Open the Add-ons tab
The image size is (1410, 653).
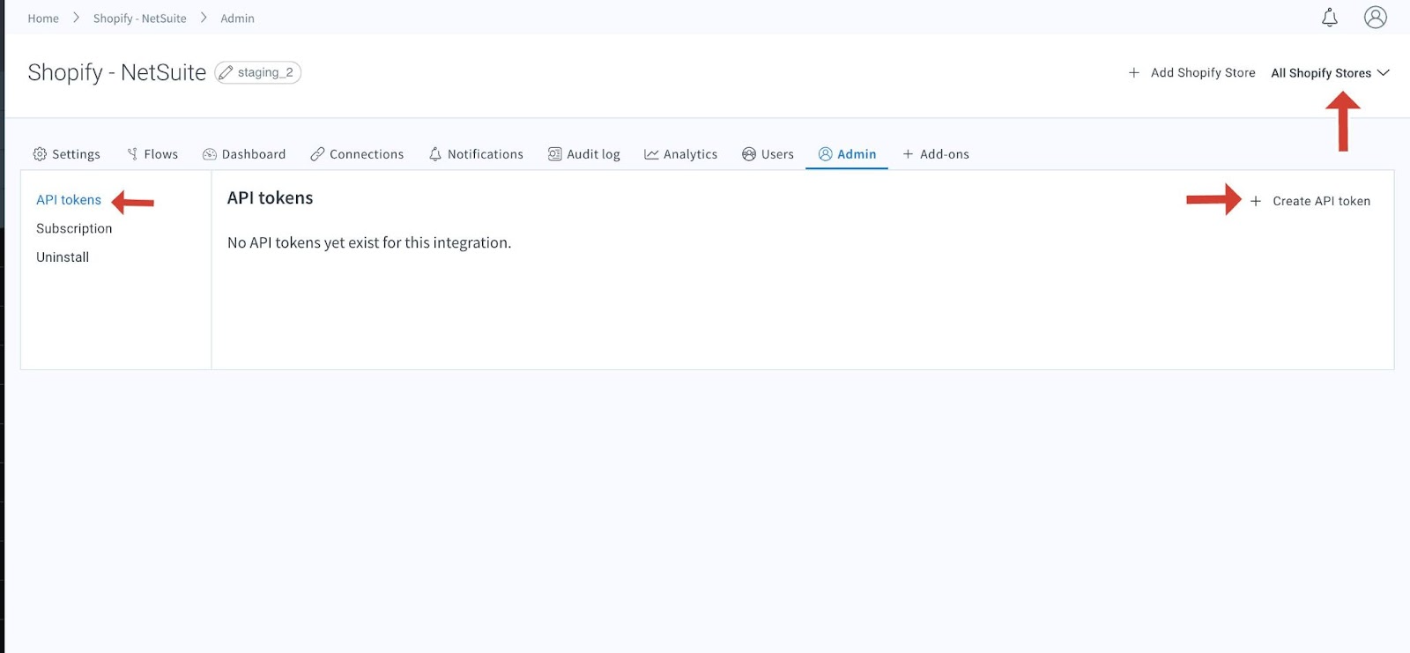point(935,154)
